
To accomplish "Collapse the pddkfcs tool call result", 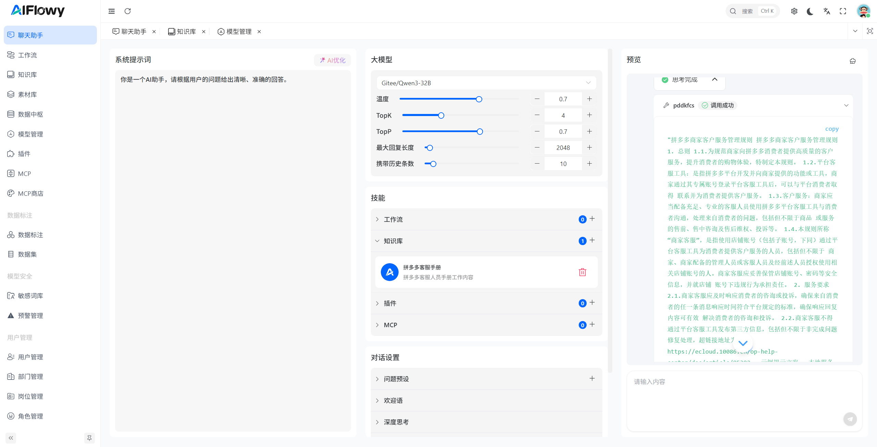I will click(846, 105).
